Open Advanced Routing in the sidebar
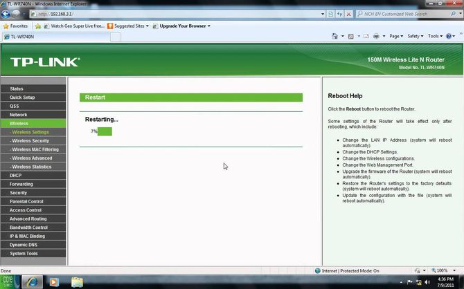The width and height of the screenshot is (464, 289). click(x=33, y=218)
